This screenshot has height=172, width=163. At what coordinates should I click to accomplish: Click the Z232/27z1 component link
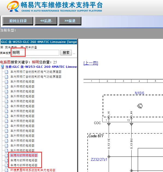[99, 159]
